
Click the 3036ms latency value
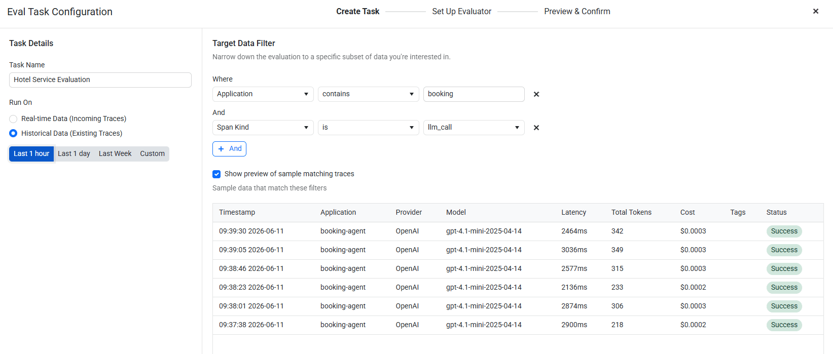point(574,250)
